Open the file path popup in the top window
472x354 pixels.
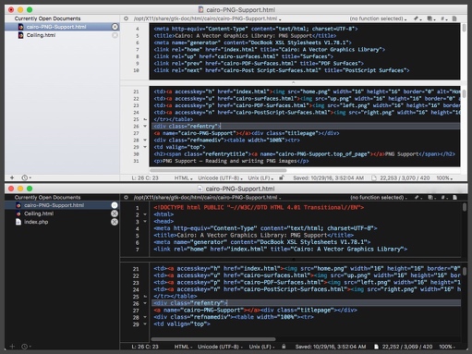coord(207,18)
